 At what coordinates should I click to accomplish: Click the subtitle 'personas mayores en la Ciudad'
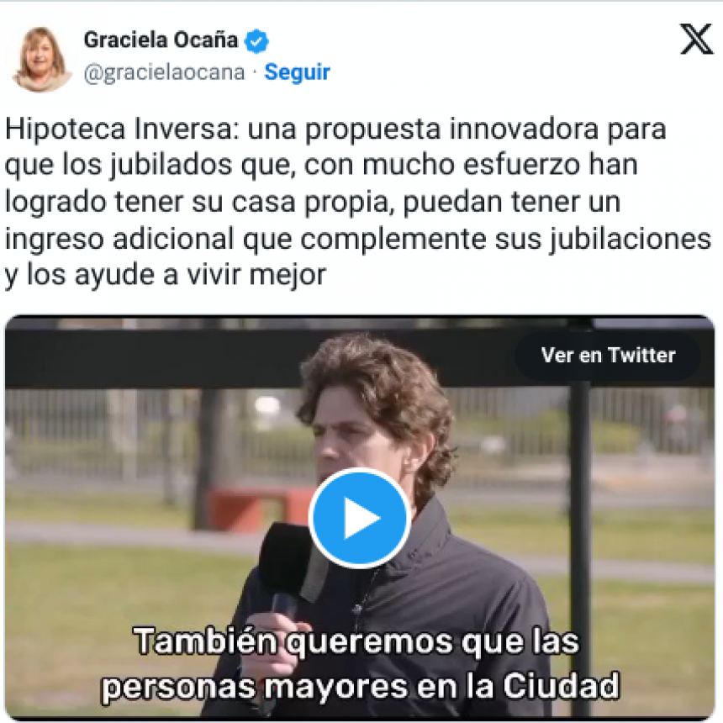point(360,686)
